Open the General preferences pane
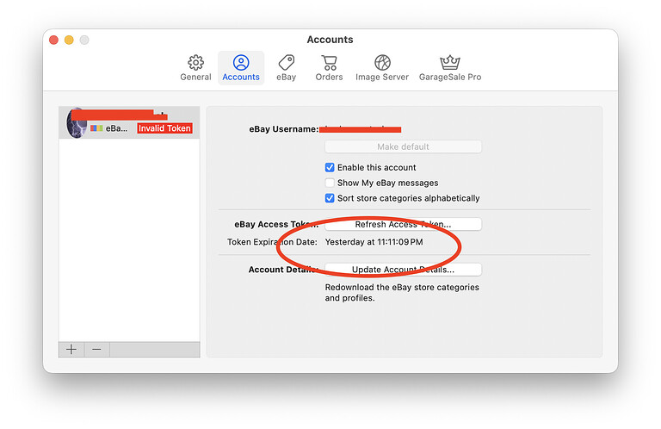Image resolution: width=661 pixels, height=429 pixels. 195,68
